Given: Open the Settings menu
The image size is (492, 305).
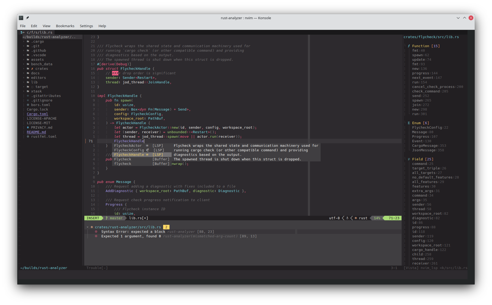Looking at the screenshot, I should [86, 26].
